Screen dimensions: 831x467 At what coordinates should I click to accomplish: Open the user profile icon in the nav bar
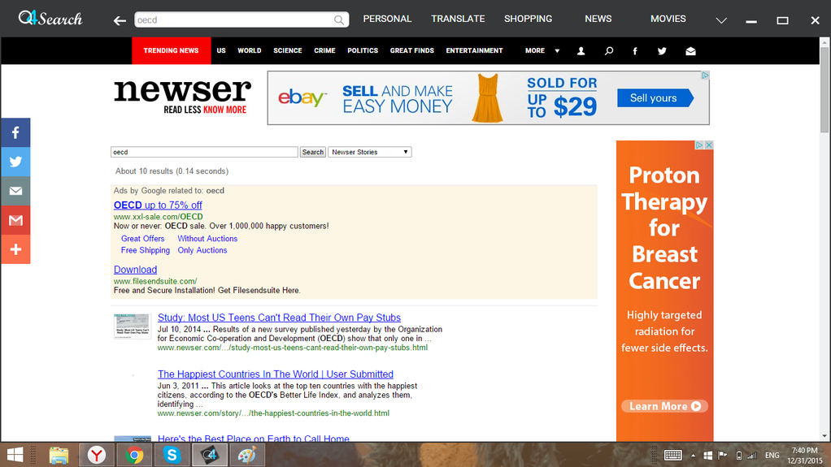[581, 51]
